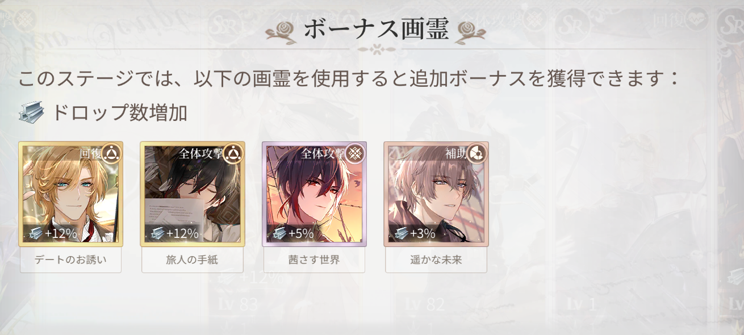Click the diamond attribute icon on 茜さす世界 card
Image resolution: width=744 pixels, height=335 pixels.
[x=355, y=153]
